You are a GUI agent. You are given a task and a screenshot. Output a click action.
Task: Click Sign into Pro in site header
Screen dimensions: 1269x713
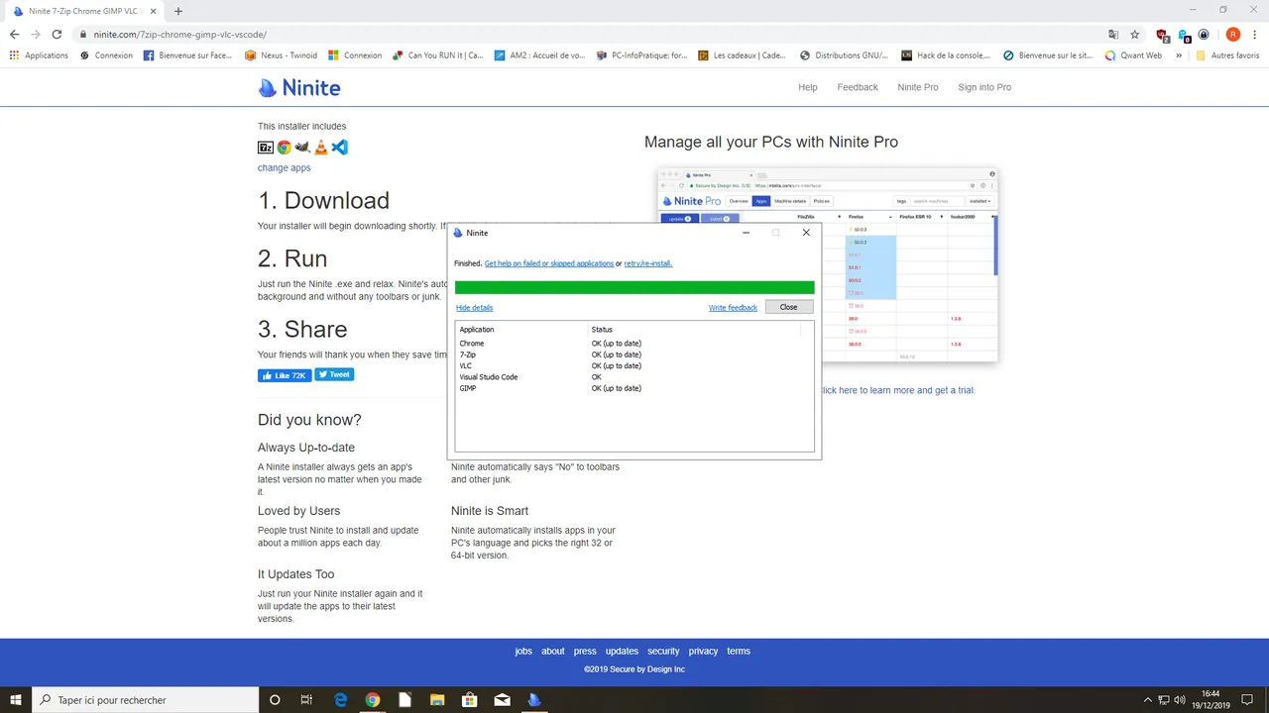click(984, 87)
